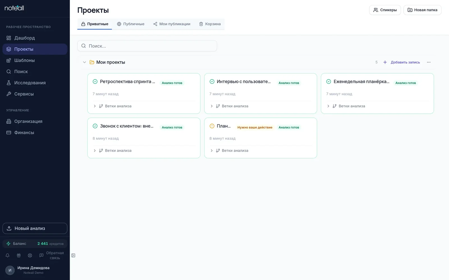Image resolution: width=449 pixels, height=280 pixels.
Task: Open Поиск in the sidebar
Action: 35,71
